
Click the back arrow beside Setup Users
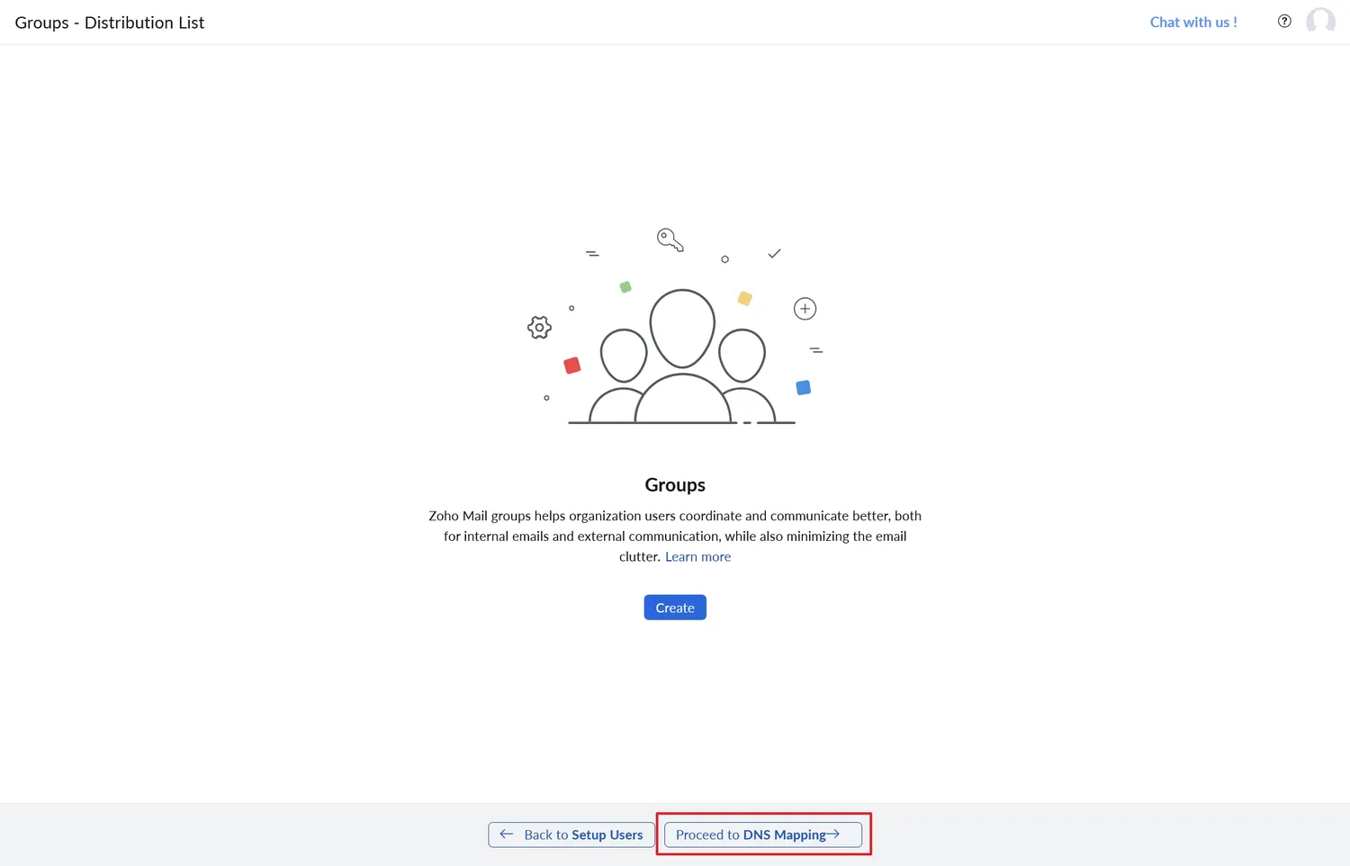[506, 834]
